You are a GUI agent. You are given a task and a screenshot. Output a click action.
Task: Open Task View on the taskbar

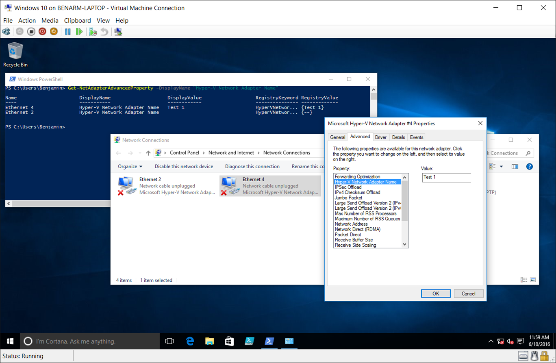169,341
